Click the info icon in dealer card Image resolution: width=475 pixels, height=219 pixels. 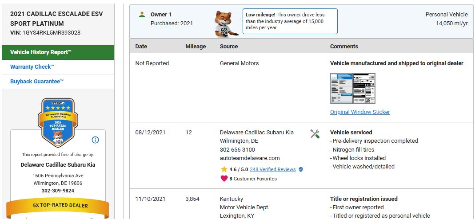[95, 140]
